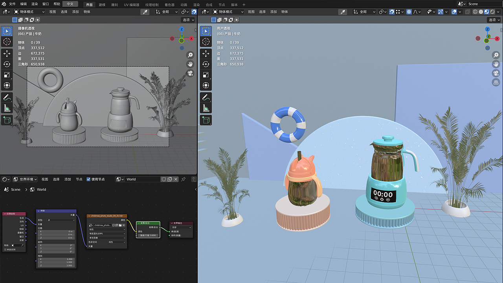This screenshot has width=503, height=283.
Task: Click the camera view icon in the left viewport
Action: click(190, 73)
